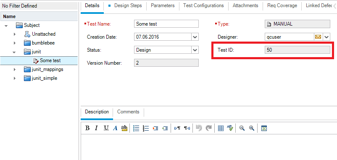Decrease indent of description text
The width and height of the screenshot is (337, 160).
165,128
